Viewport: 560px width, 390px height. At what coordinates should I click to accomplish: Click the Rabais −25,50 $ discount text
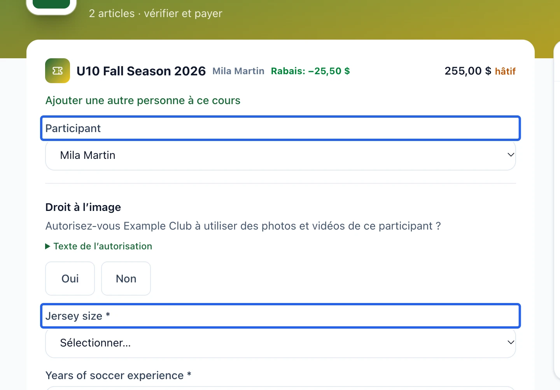[310, 71]
